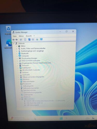This screenshot has height=129, width=97.
Task: Select Eingabegeräte (Human Interface Devices) label
Action: [36, 63]
